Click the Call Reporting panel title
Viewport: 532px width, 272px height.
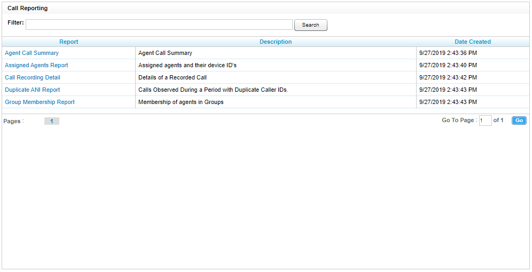(27, 9)
